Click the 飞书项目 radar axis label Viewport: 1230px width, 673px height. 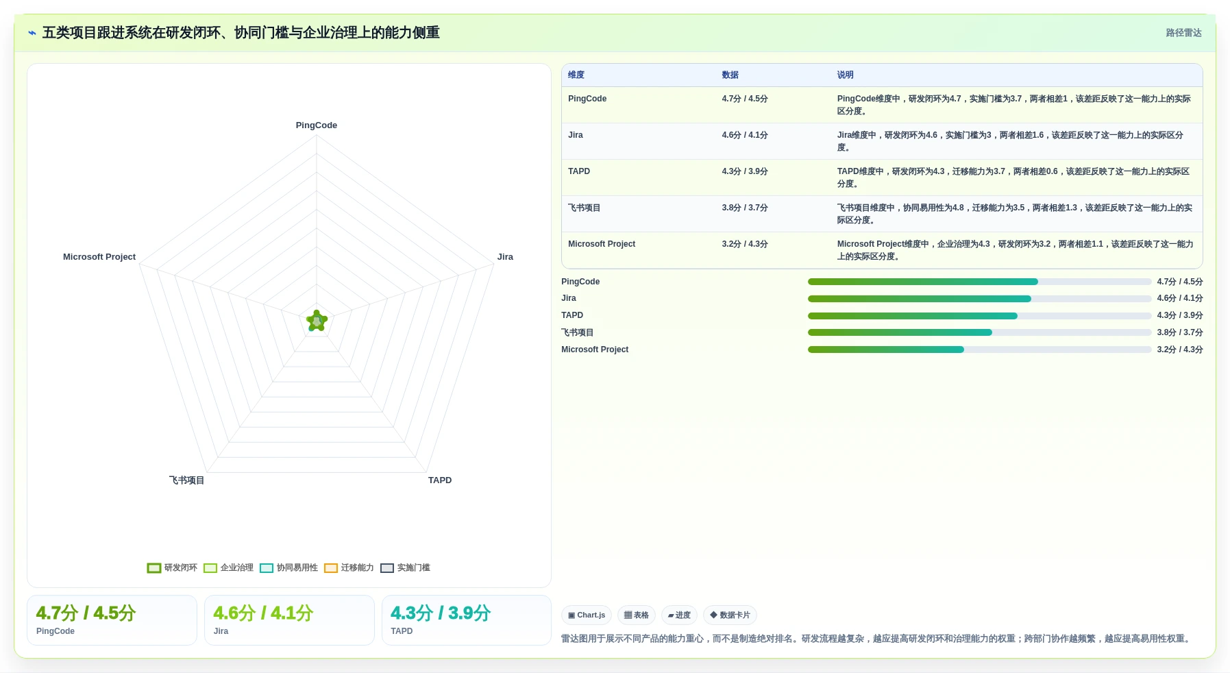pyautogui.click(x=186, y=480)
